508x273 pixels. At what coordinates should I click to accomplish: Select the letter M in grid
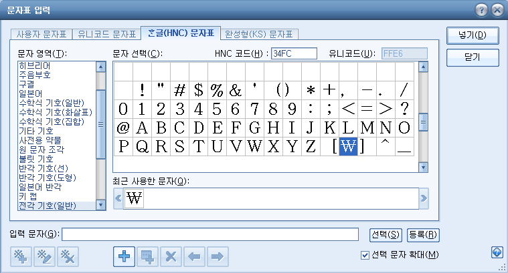point(367,127)
